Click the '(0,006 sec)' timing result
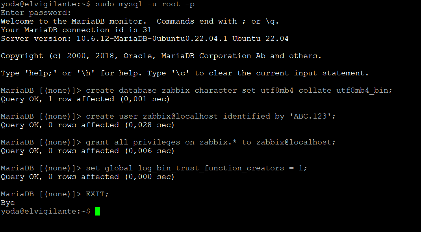The image size is (421, 232). pos(150,151)
